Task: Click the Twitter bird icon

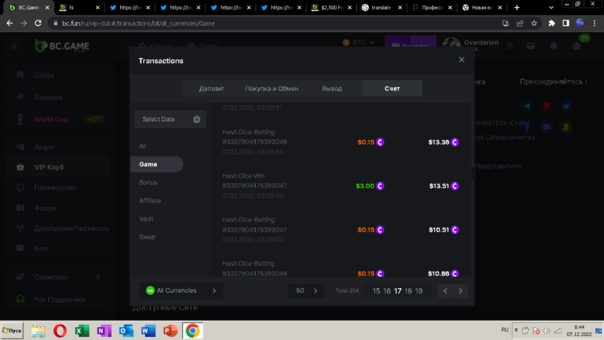Action: pyautogui.click(x=566, y=106)
